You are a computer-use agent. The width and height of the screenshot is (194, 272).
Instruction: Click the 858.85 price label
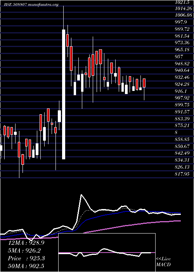coord(182,139)
